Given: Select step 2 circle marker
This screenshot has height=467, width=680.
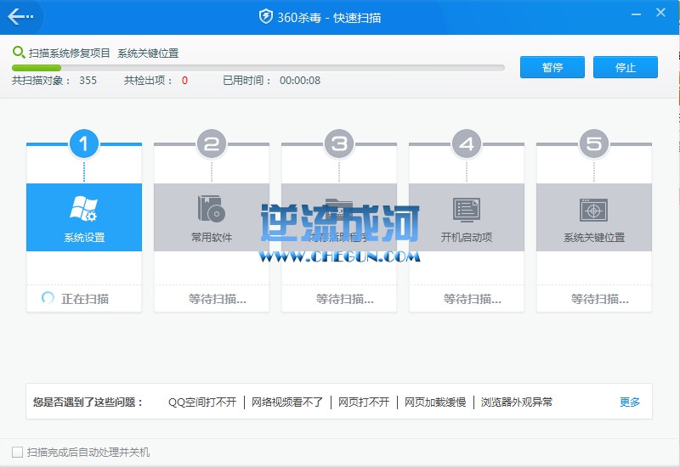Looking at the screenshot, I should point(211,143).
